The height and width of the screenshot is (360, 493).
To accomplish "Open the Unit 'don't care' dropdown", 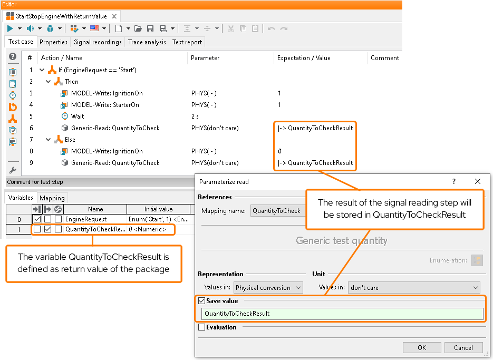I will [x=414, y=288].
